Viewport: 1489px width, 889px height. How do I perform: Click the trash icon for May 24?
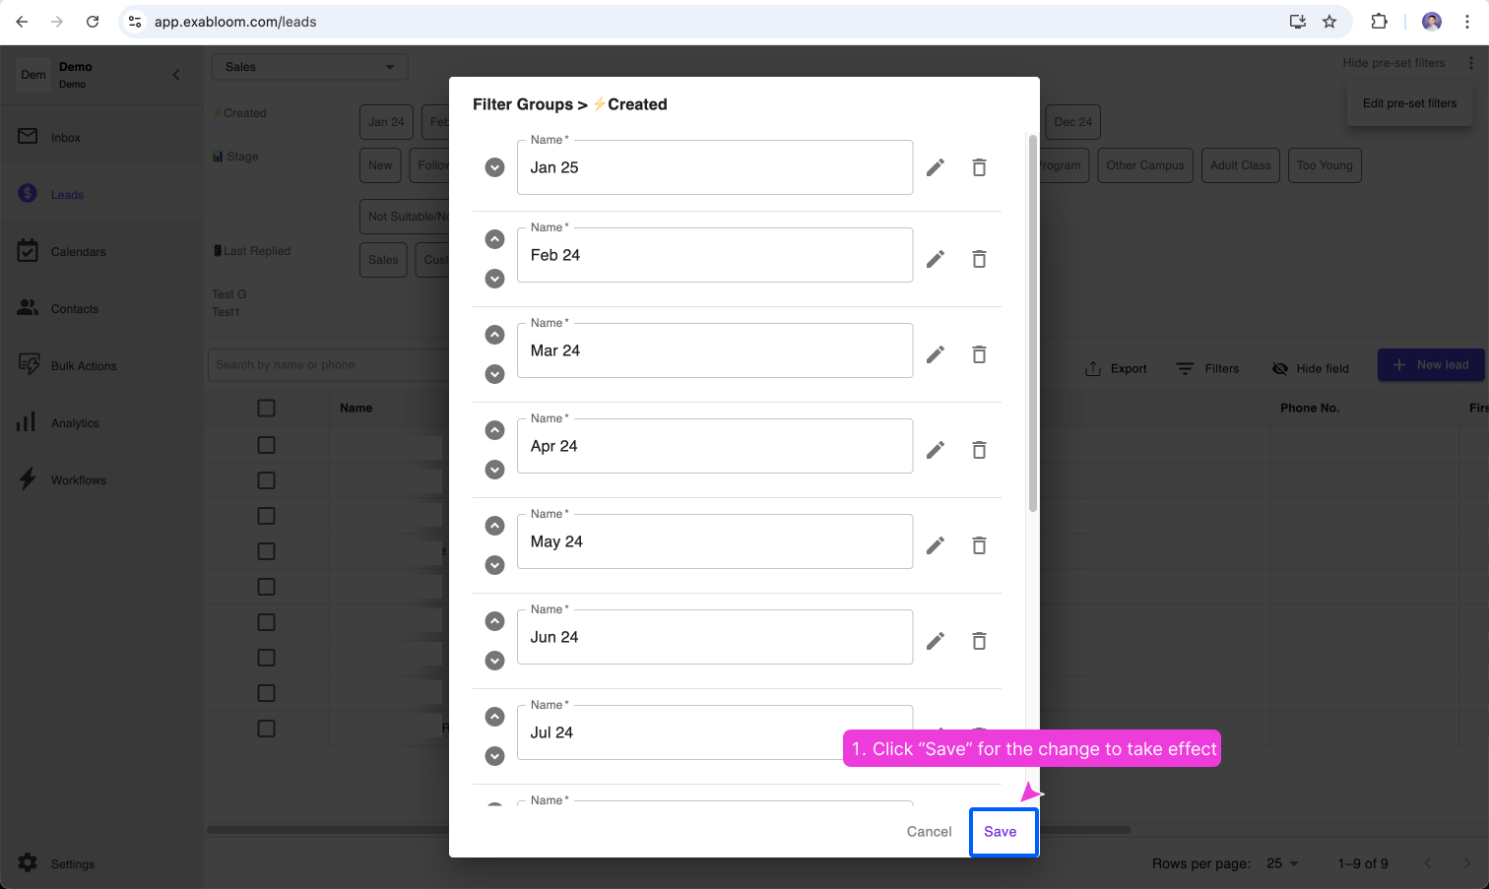(x=979, y=545)
